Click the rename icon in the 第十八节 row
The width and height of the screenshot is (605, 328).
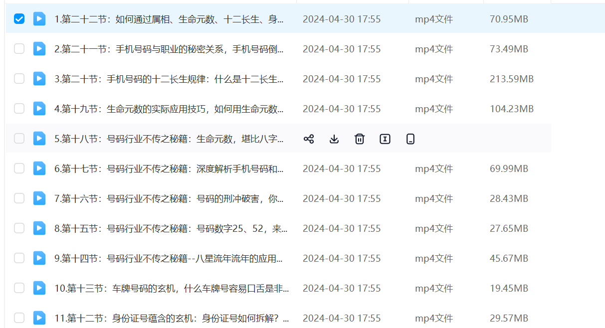(385, 139)
